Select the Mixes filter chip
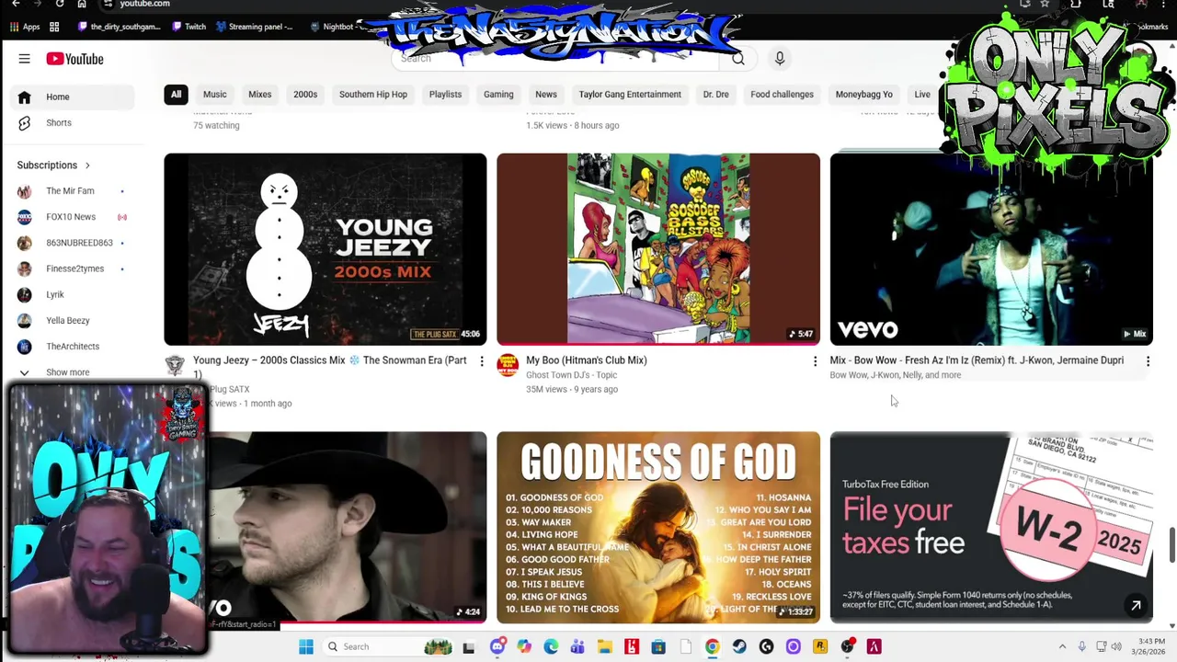Screen dimensions: 1177x662 (x=260, y=94)
